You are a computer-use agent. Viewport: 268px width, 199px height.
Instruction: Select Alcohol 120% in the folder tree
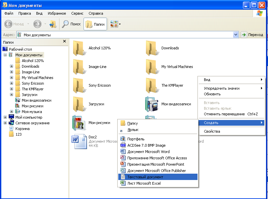(x=33, y=61)
